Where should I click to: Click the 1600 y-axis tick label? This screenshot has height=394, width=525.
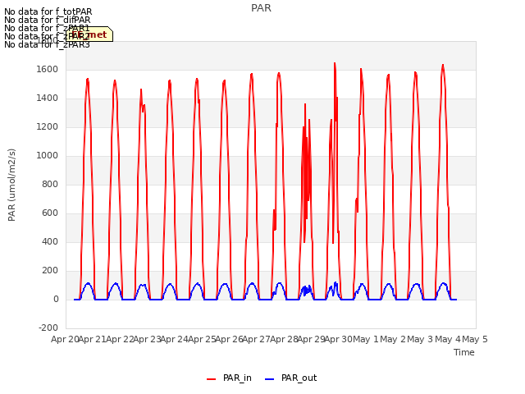pos(48,69)
